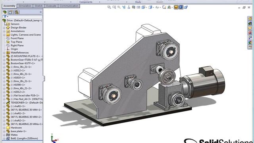Screen dimensions: 254x143
Task: Click the Previous View magnifier icon
Action: [x=119, y=7]
